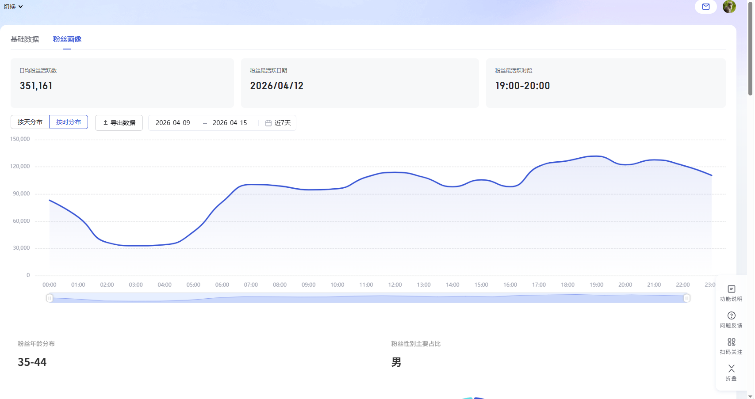Select the 按时分布 distribution toggle
755x399 pixels.
[69, 122]
